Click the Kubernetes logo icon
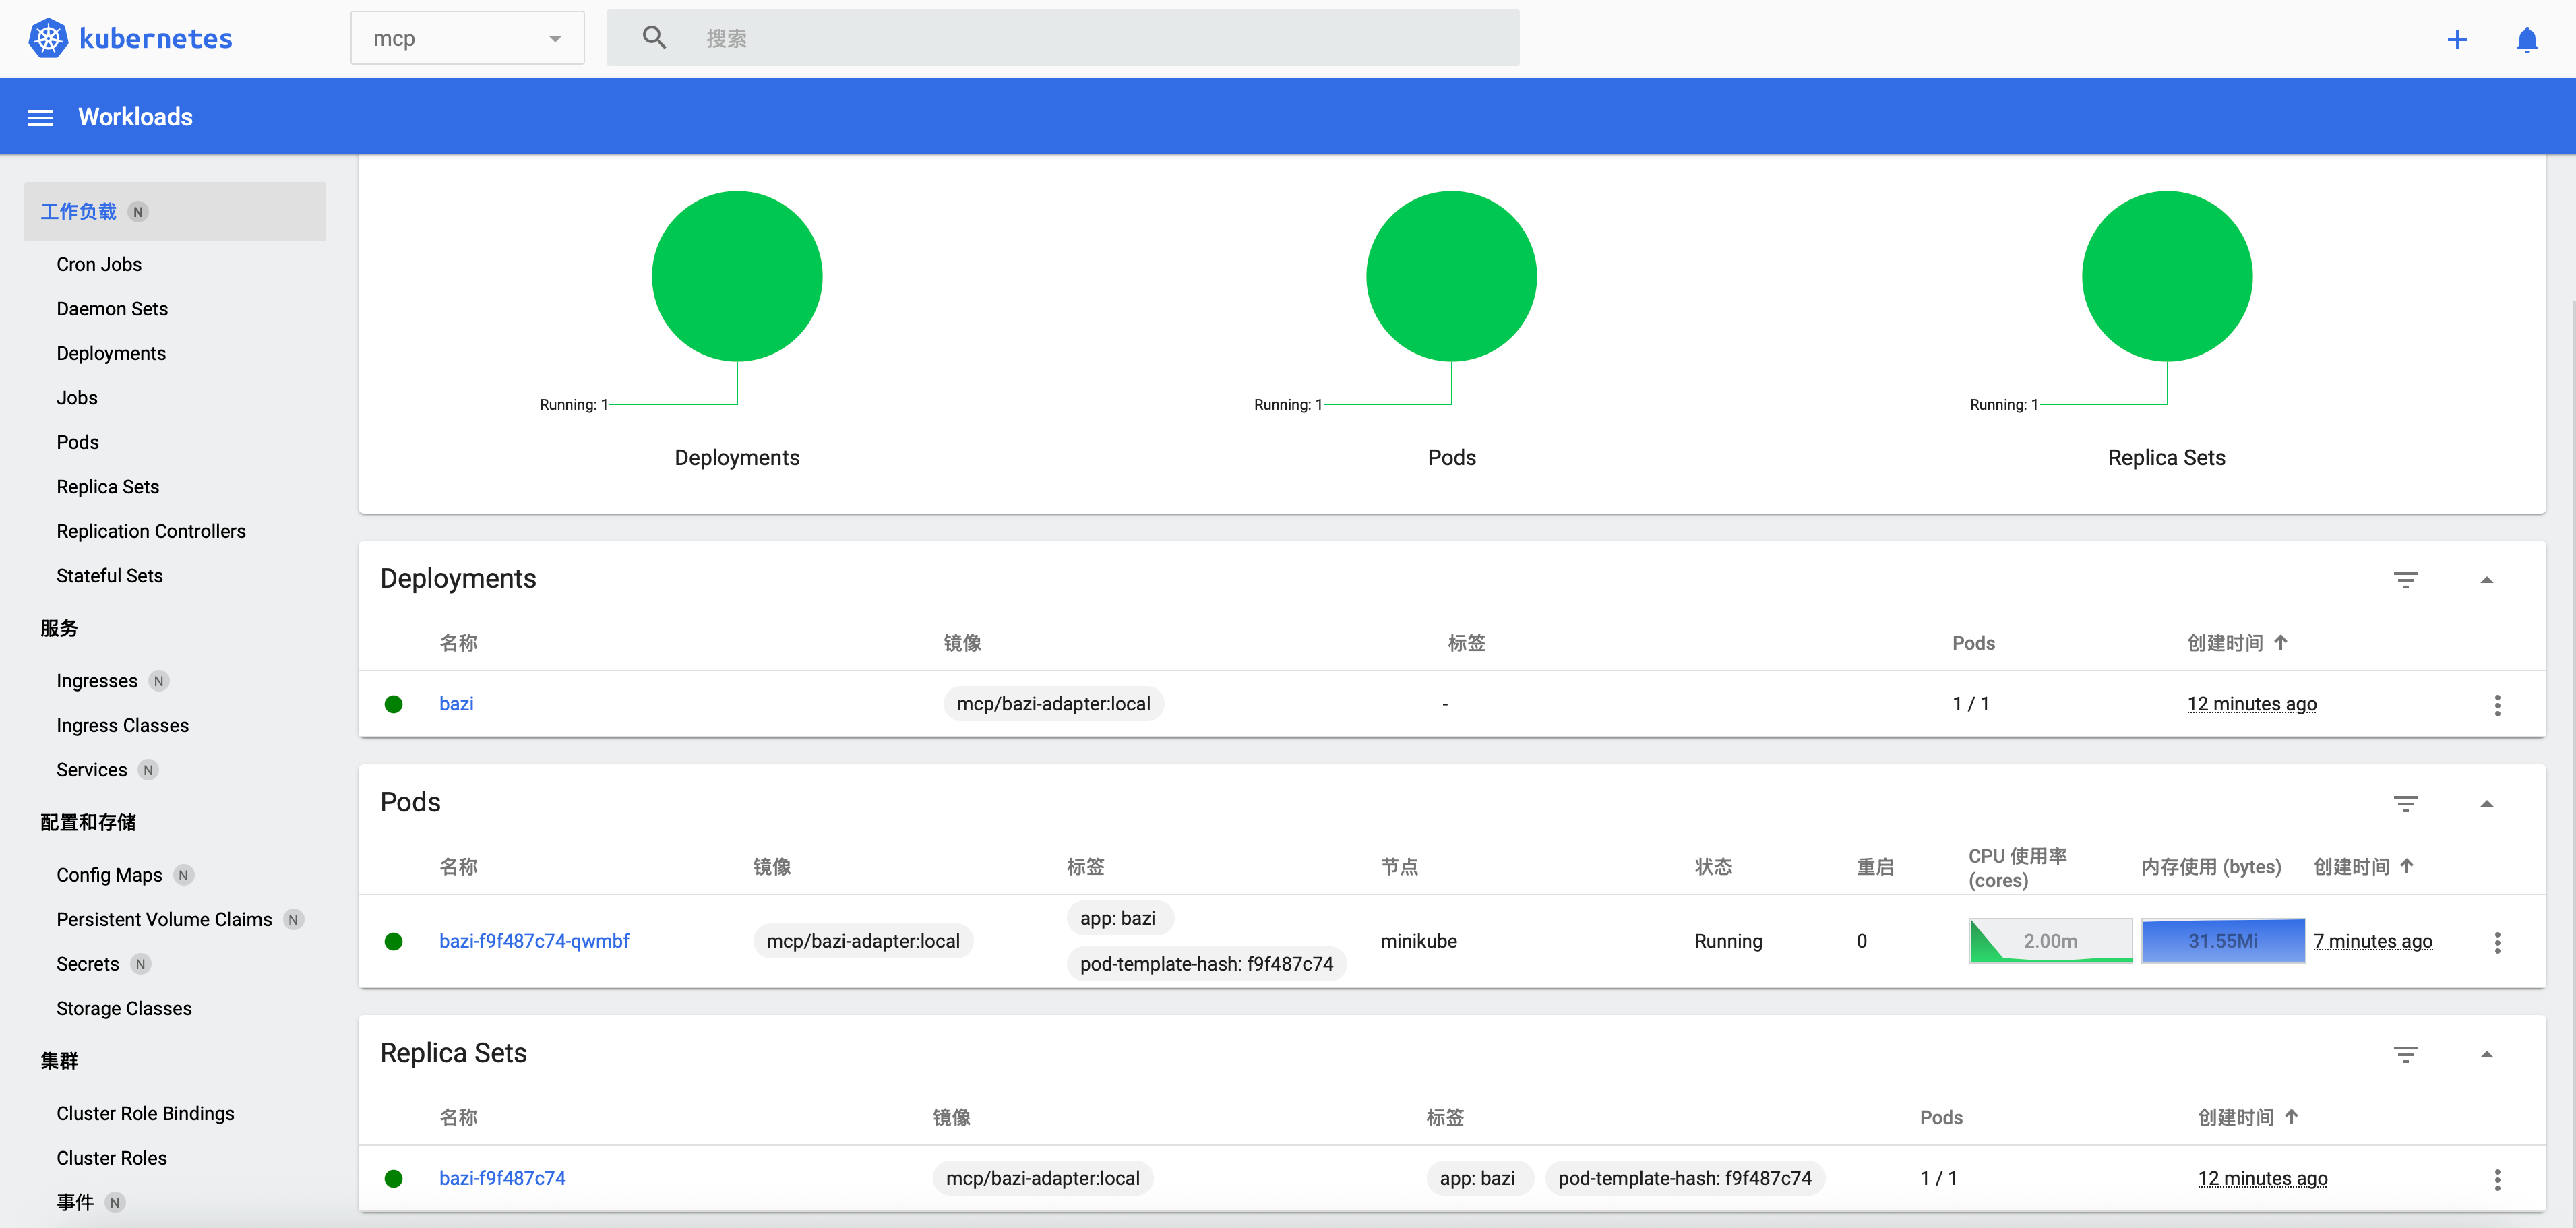Image resolution: width=2576 pixels, height=1228 pixels. (48, 38)
